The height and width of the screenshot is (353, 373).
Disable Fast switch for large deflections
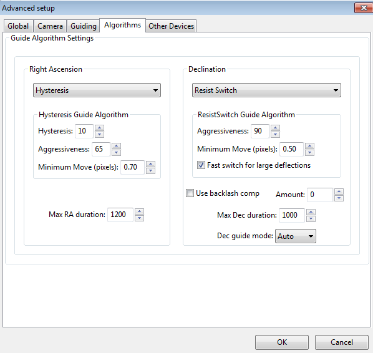click(201, 165)
